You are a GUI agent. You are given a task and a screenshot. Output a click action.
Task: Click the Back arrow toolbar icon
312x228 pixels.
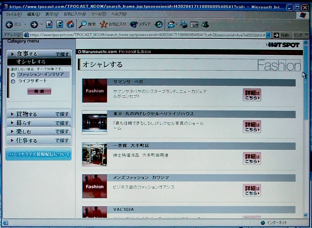9,25
